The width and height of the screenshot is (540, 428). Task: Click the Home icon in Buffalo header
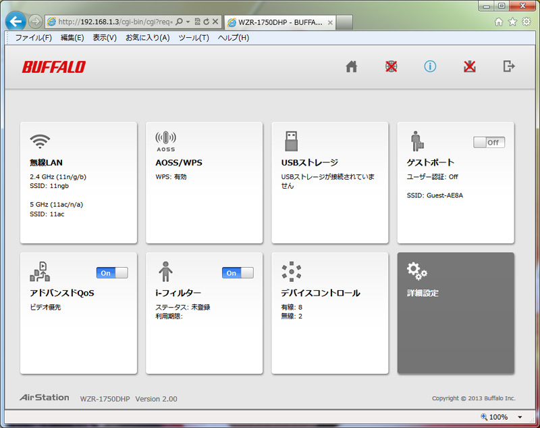pyautogui.click(x=351, y=66)
